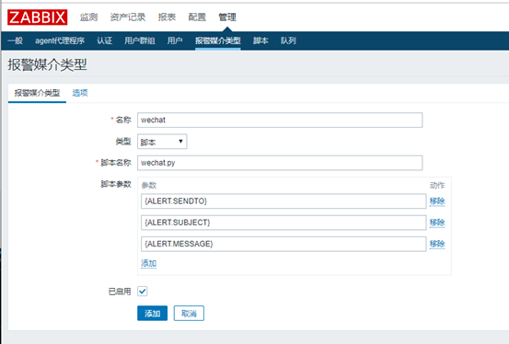The width and height of the screenshot is (509, 344).
Task: Click the {ALERT.MESSAGE} parameter field
Action: (x=283, y=244)
